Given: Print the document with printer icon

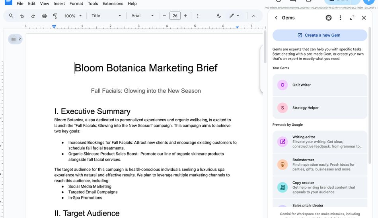Looking at the screenshot, I should point(44,16).
